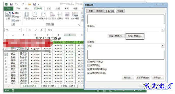Click the 自定义页脚 custom footer button

tap(135, 36)
